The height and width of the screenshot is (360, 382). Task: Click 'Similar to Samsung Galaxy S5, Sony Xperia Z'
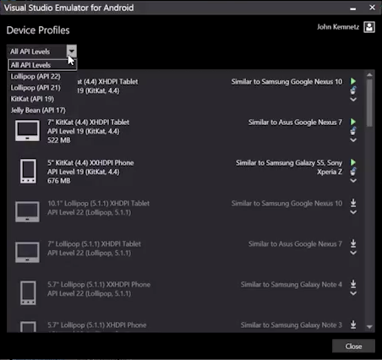point(289,167)
